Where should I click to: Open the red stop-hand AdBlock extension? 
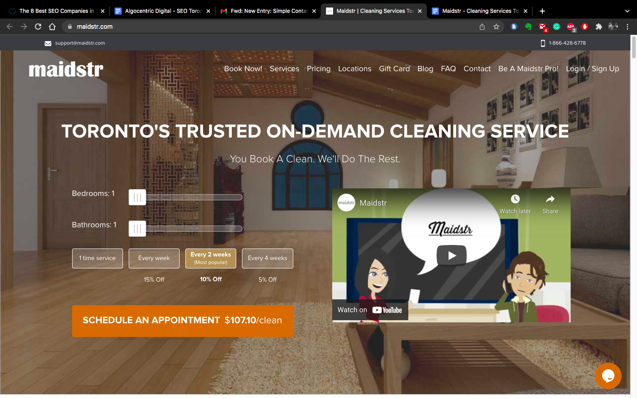click(x=585, y=27)
